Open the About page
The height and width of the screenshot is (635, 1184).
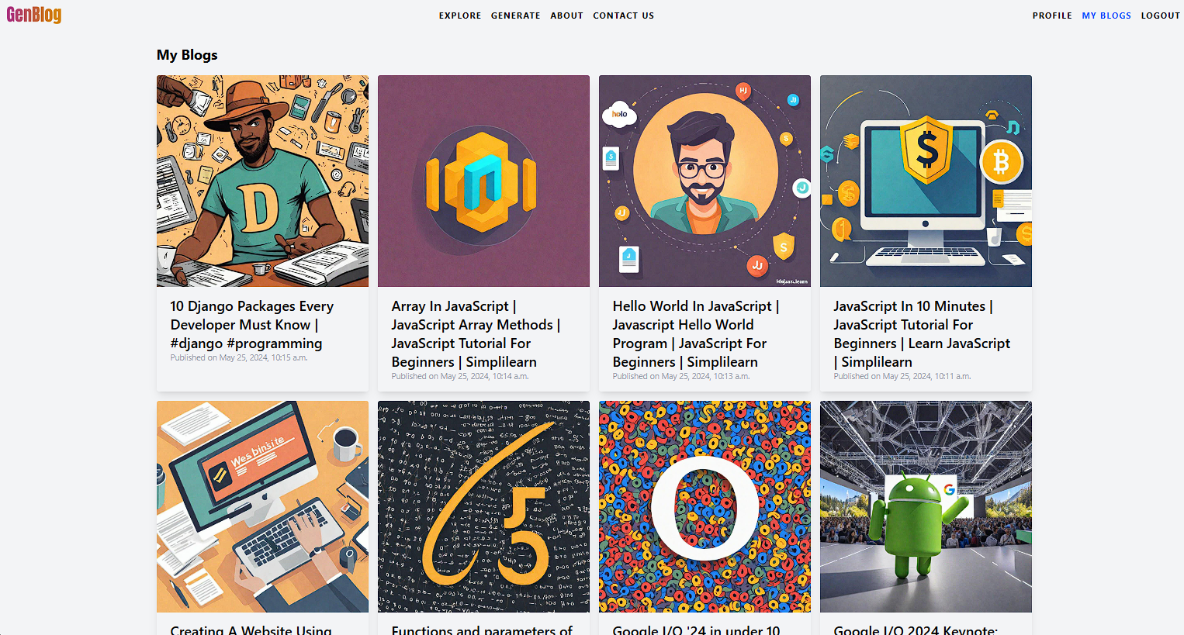pyautogui.click(x=567, y=16)
